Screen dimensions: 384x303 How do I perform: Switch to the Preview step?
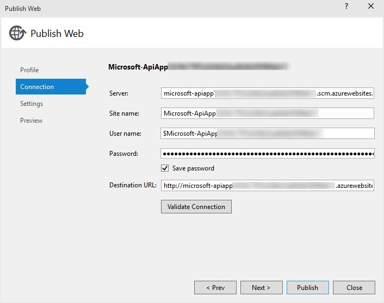click(32, 121)
